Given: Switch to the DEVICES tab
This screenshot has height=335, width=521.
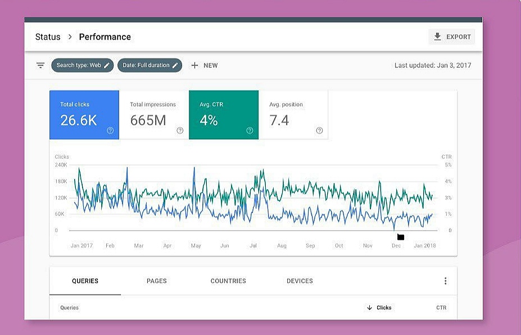Looking at the screenshot, I should (x=300, y=281).
